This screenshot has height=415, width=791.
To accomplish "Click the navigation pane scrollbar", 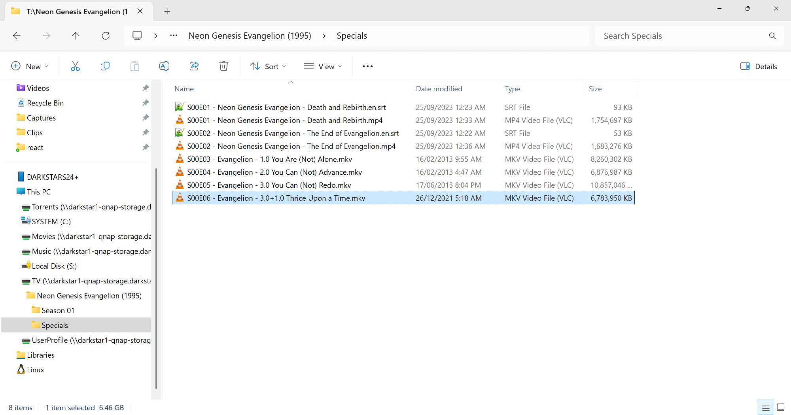I will [x=156, y=279].
